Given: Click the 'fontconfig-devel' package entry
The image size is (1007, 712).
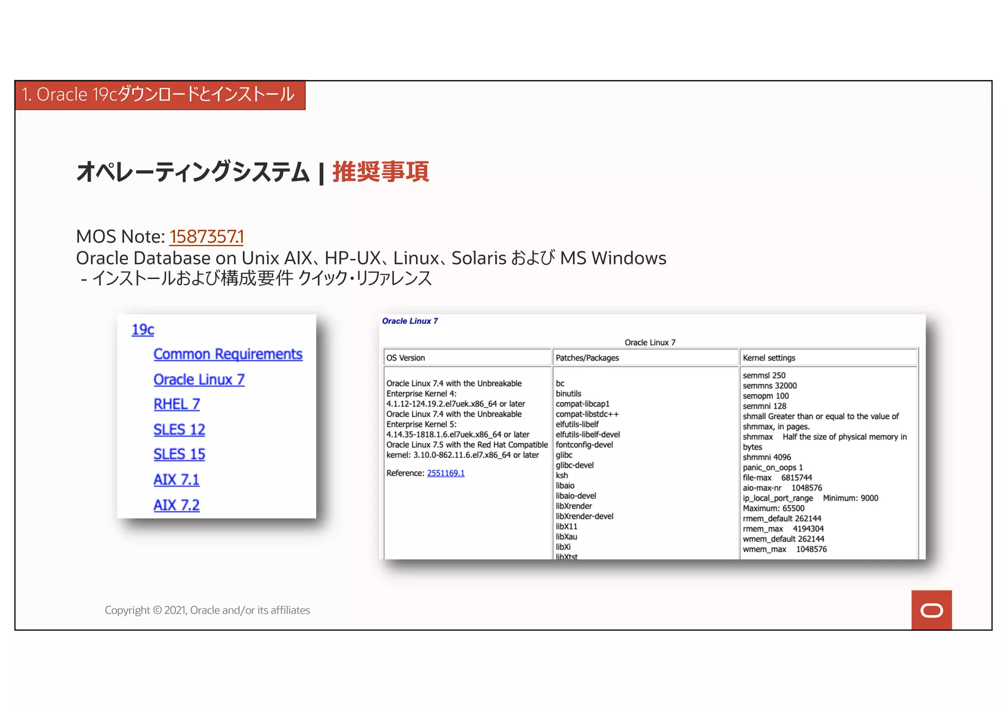Looking at the screenshot, I should click(584, 445).
